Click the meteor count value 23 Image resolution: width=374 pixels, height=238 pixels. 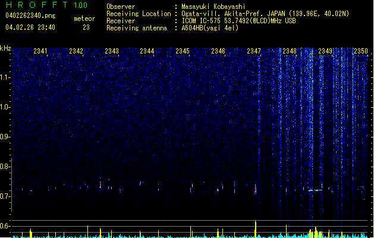coord(86,27)
